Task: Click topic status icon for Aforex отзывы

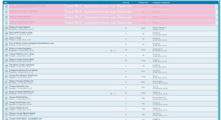Action: coord(6,39)
